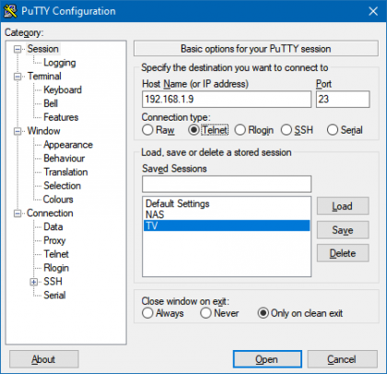The height and width of the screenshot is (374, 387).
Task: Open the Features settings category
Action: [61, 117]
